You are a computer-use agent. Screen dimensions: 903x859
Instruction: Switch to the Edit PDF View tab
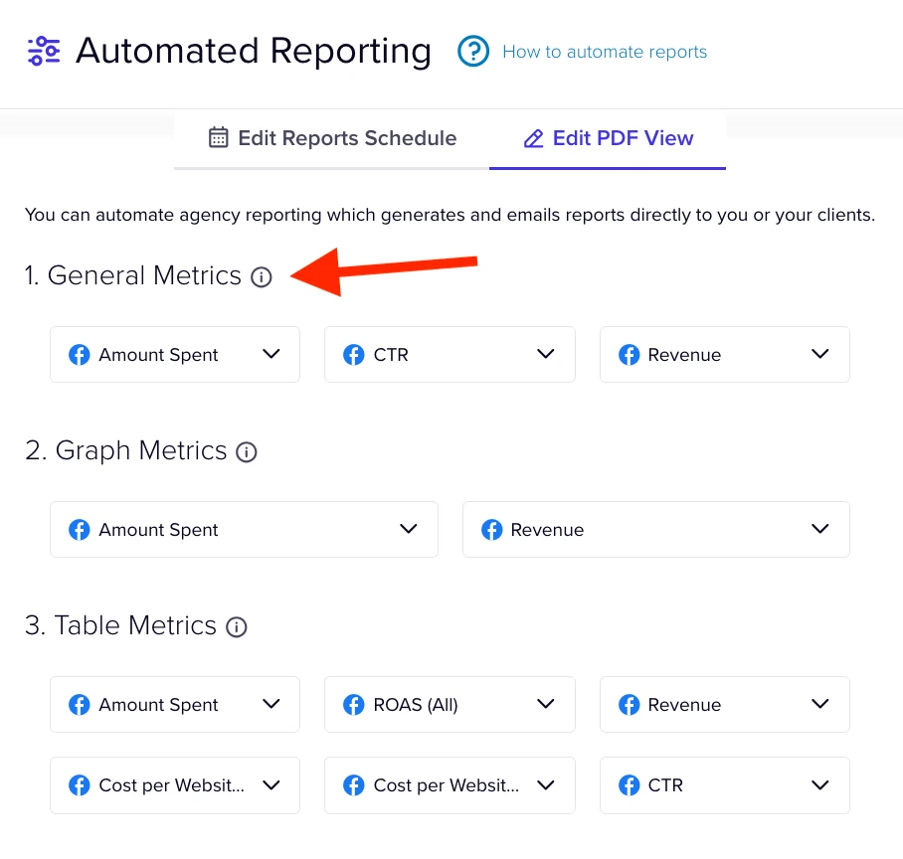(608, 138)
